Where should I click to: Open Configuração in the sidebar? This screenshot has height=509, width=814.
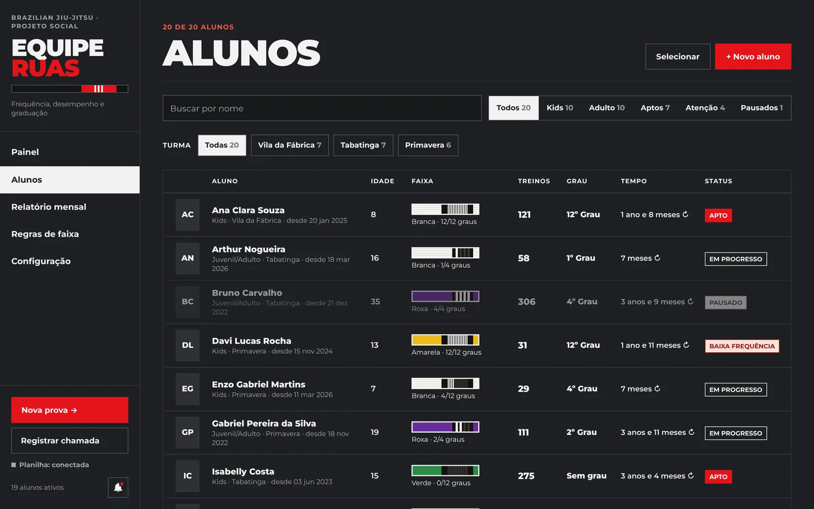click(x=70, y=261)
